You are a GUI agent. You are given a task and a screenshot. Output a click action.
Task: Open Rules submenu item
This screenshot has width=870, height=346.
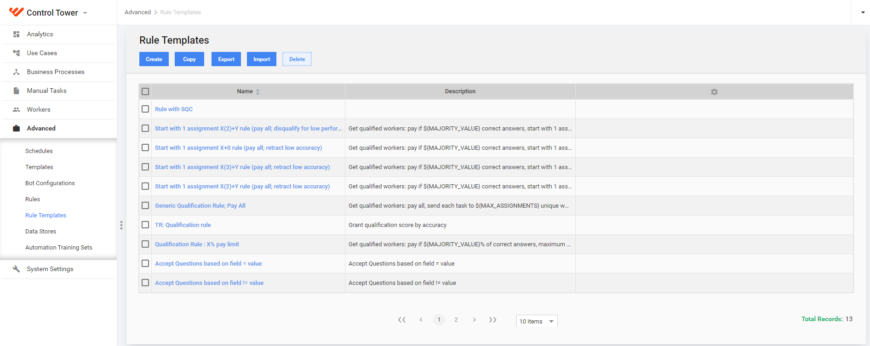[x=33, y=199]
